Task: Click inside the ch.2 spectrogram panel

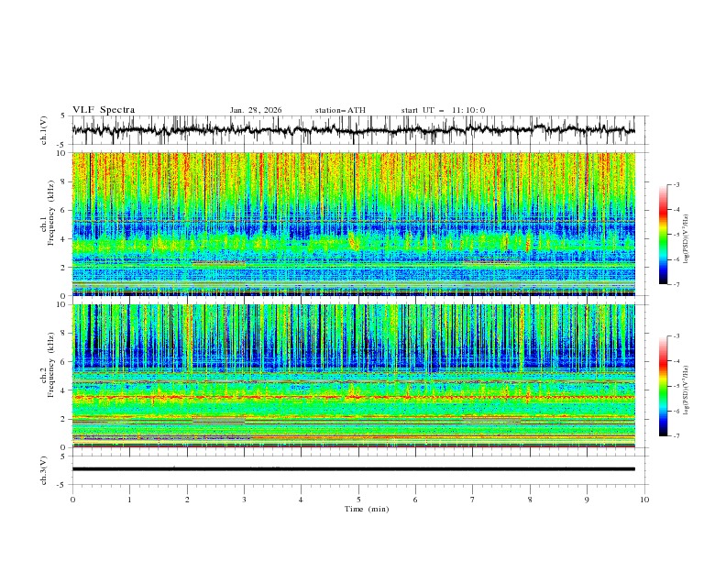Action: 353,376
